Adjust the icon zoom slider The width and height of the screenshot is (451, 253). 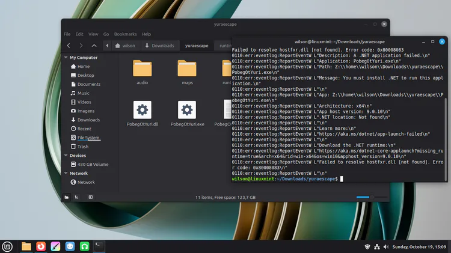pyautogui.click(x=372, y=197)
